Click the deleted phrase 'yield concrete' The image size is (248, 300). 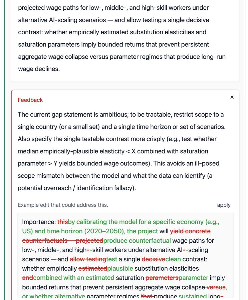(x=190, y=231)
